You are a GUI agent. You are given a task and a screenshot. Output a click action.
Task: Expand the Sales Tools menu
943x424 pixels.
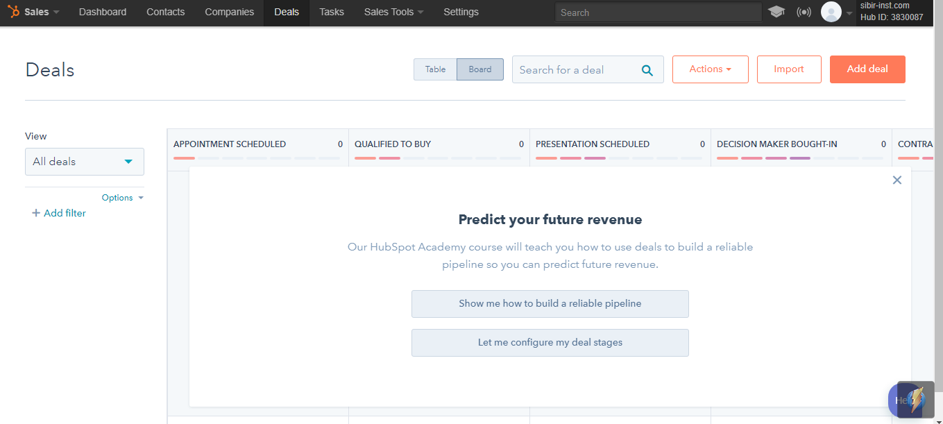click(x=393, y=12)
